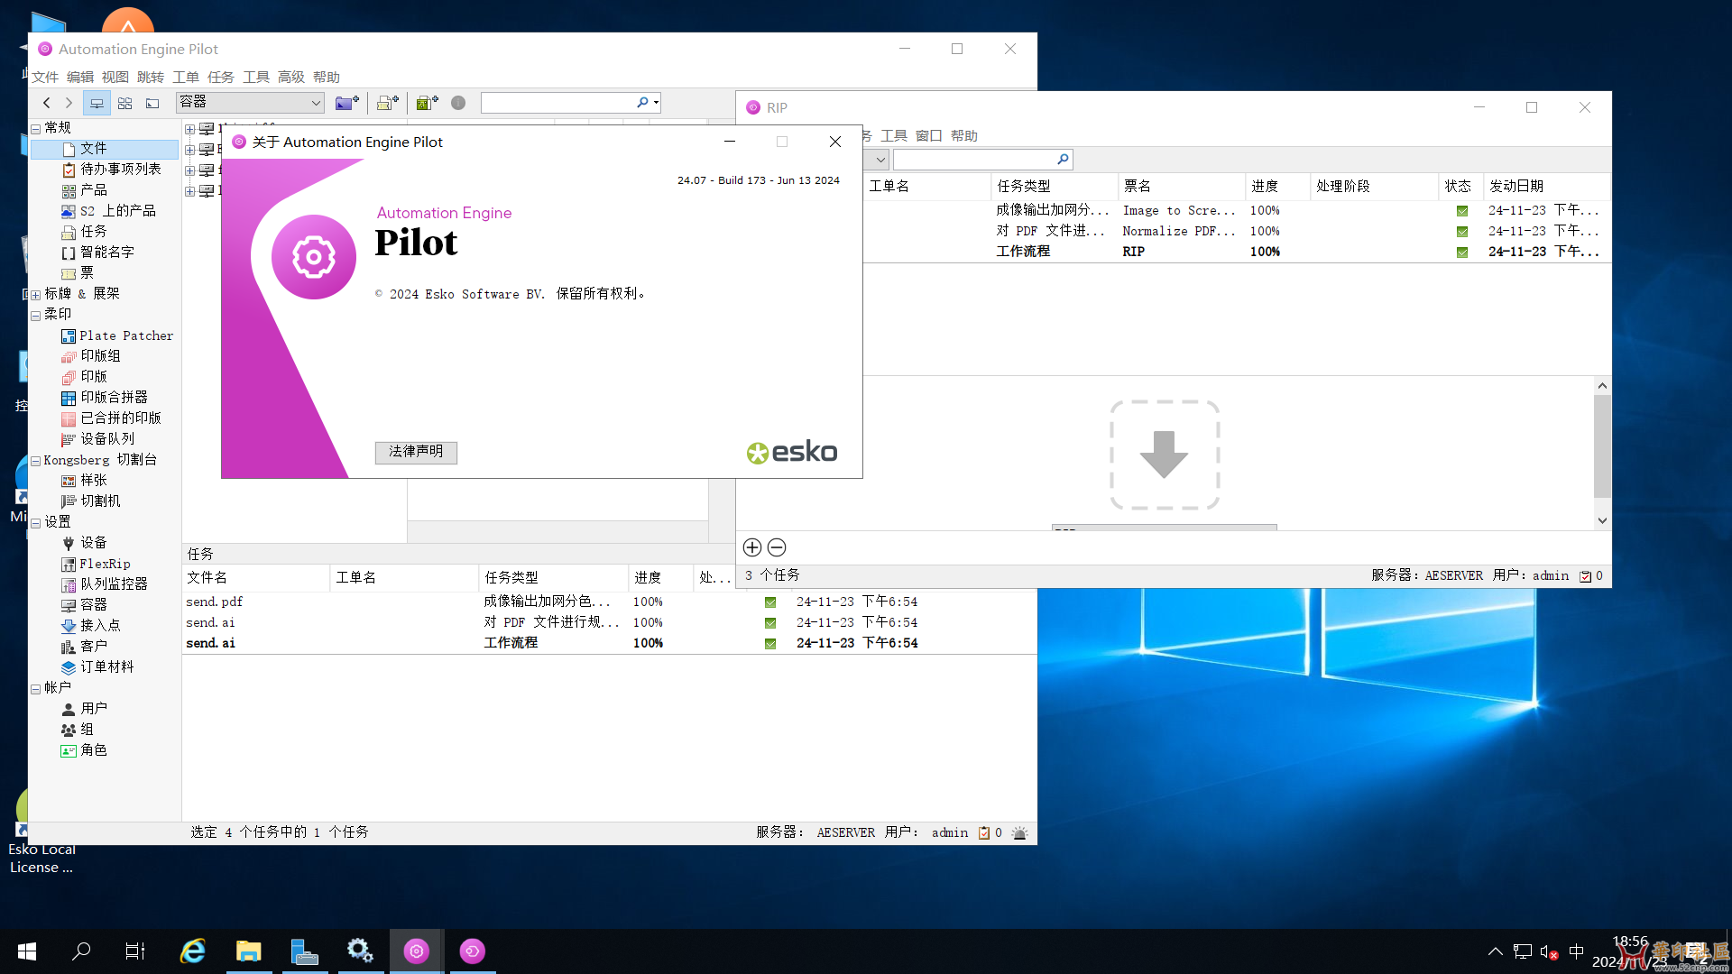1732x974 pixels.
Task: Open the 视图 menu in Pilot
Action: [115, 78]
